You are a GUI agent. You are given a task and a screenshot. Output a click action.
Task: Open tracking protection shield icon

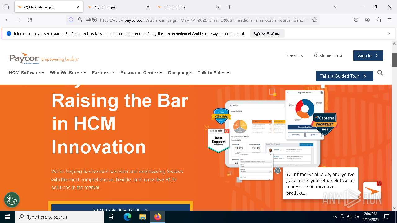point(71,20)
